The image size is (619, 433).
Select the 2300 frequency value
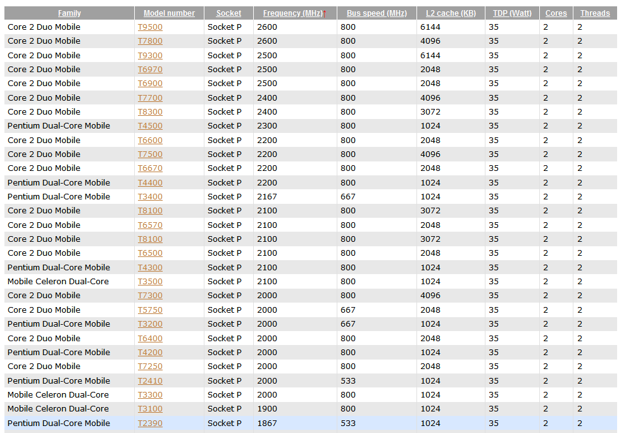click(x=267, y=126)
